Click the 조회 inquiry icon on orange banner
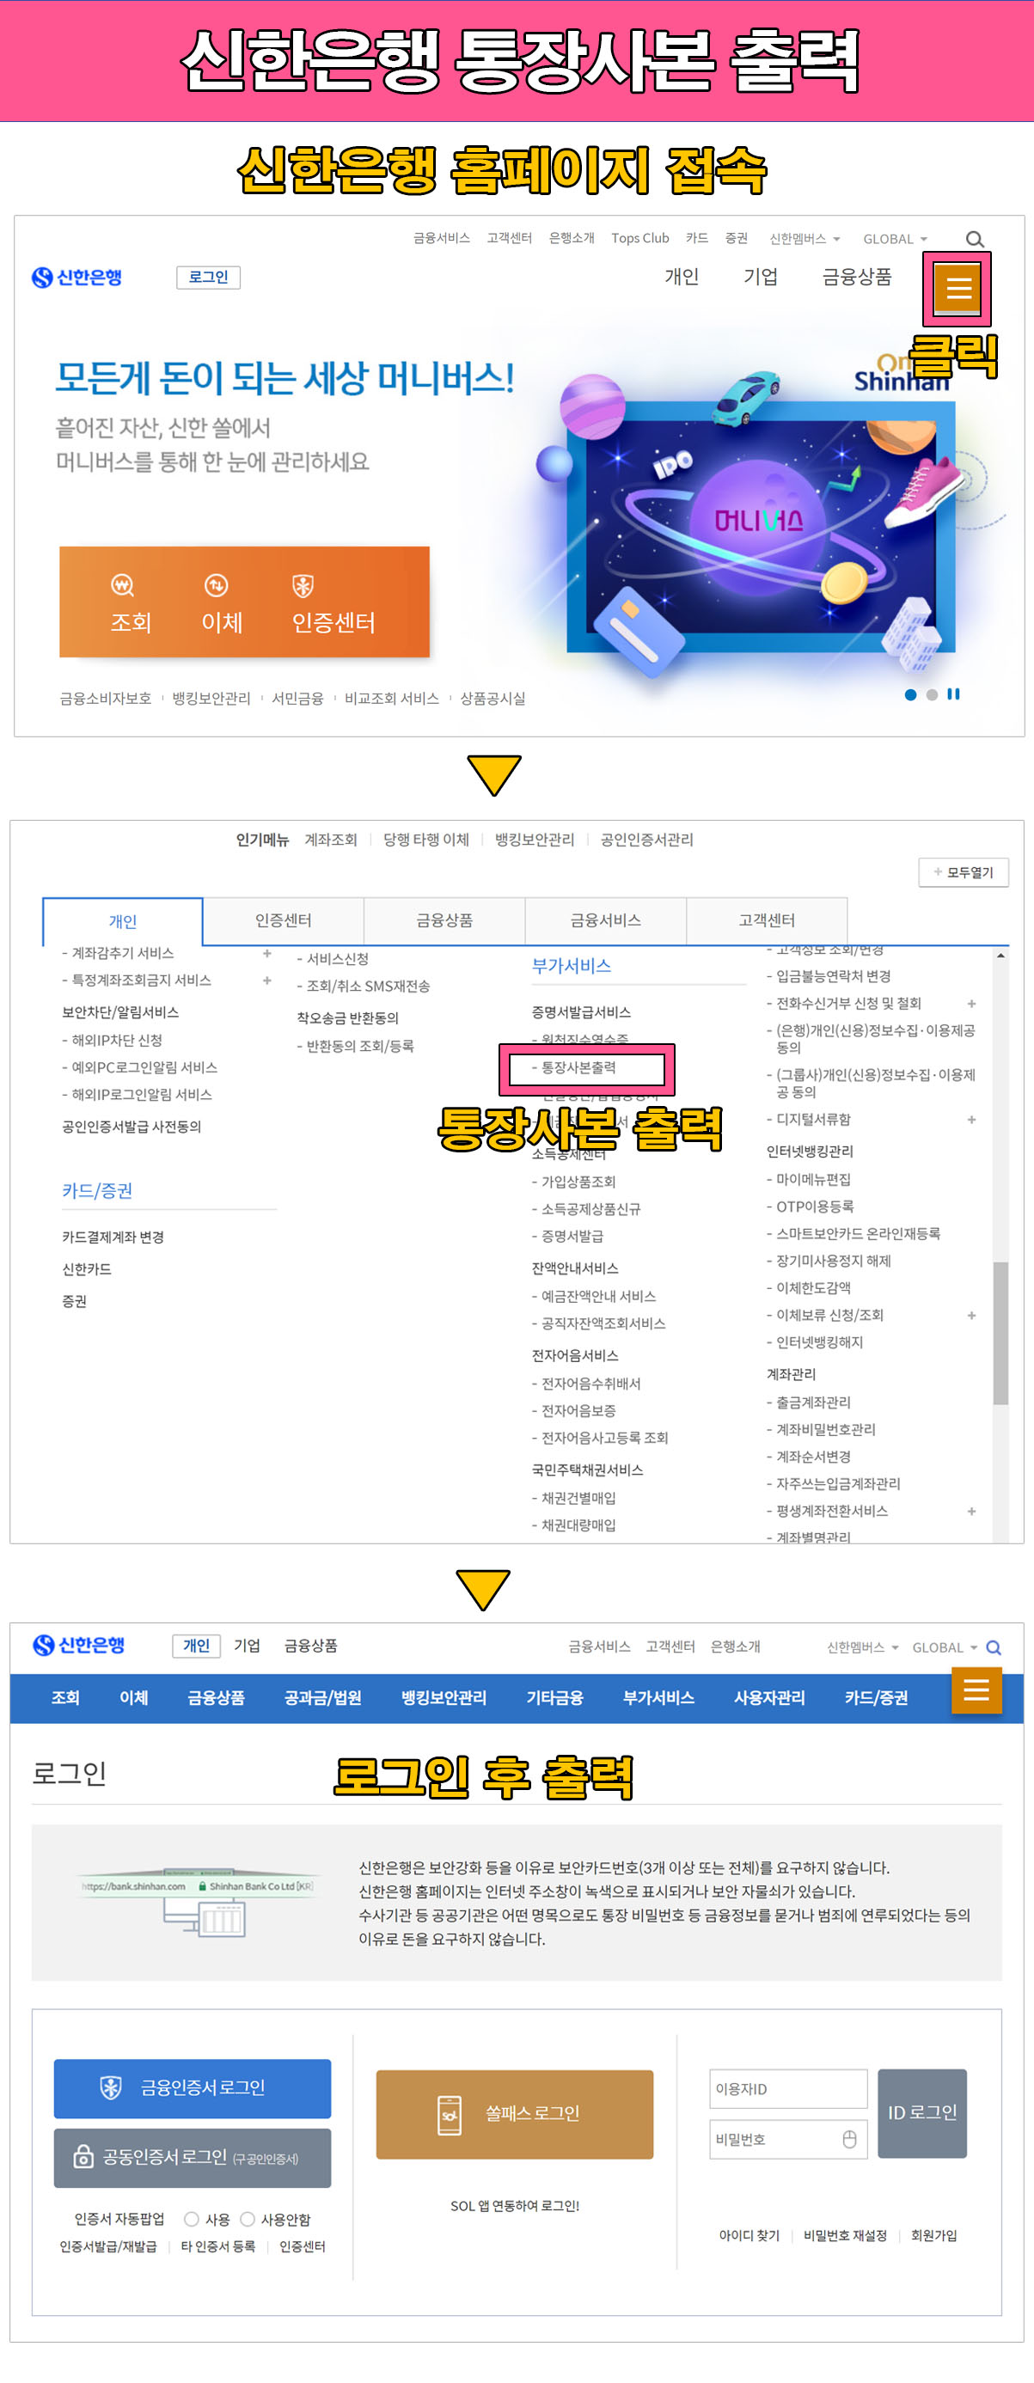The height and width of the screenshot is (2383, 1034). coord(122,585)
